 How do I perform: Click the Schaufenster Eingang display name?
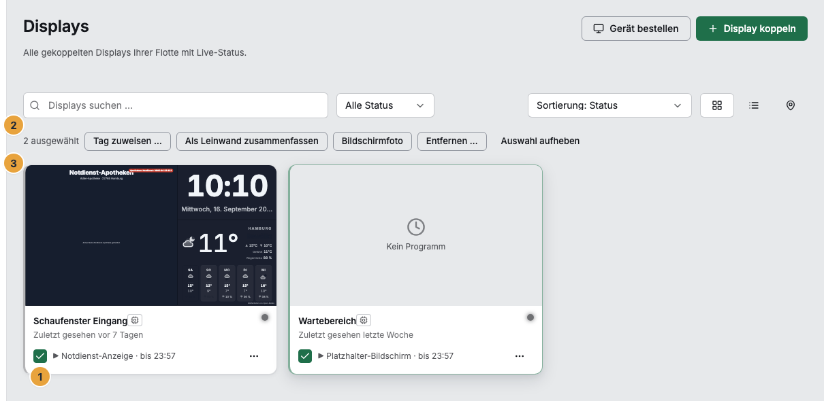[x=80, y=321]
